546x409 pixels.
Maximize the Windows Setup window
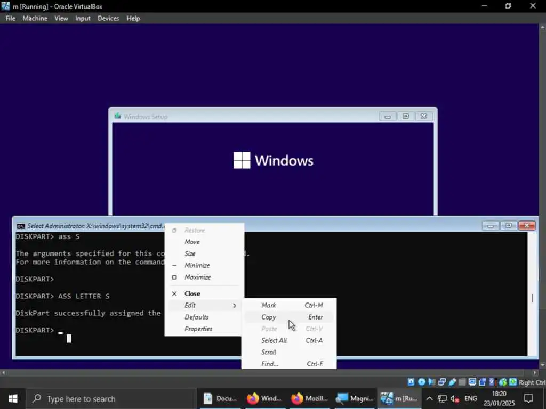click(406, 116)
